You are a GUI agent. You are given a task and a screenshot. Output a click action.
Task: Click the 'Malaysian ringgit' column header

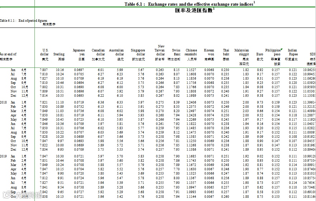pos(242,52)
